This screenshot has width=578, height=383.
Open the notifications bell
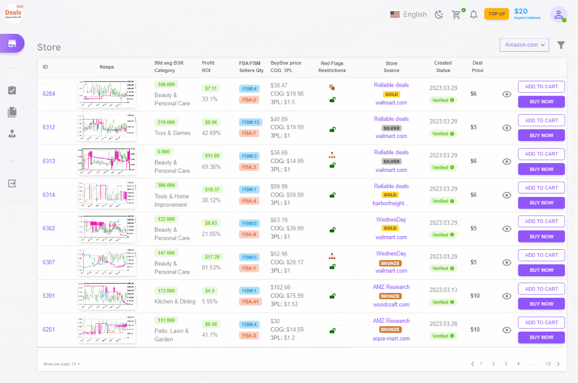tap(474, 14)
